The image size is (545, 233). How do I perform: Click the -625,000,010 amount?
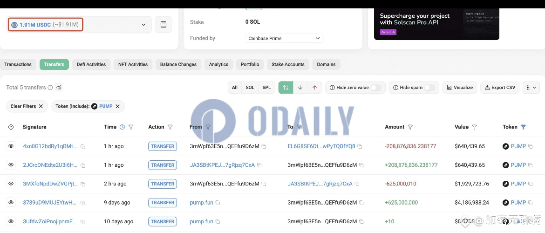point(401,184)
